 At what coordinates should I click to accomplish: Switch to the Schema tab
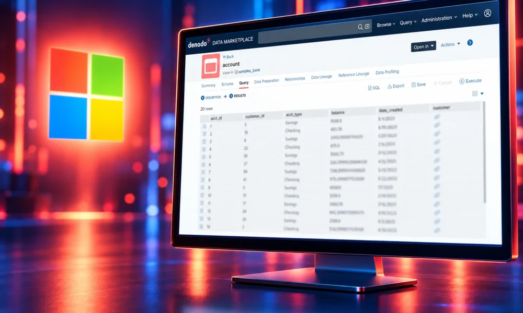click(227, 84)
